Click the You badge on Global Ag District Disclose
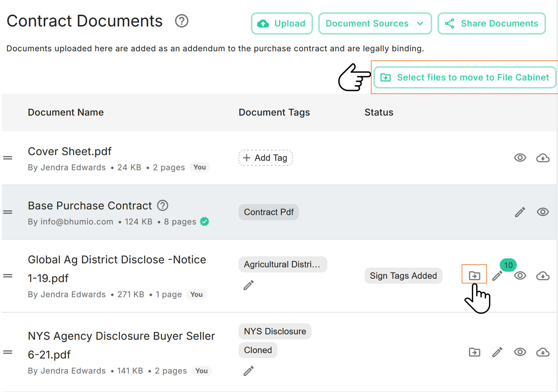This screenshot has height=392, width=558. [x=196, y=294]
